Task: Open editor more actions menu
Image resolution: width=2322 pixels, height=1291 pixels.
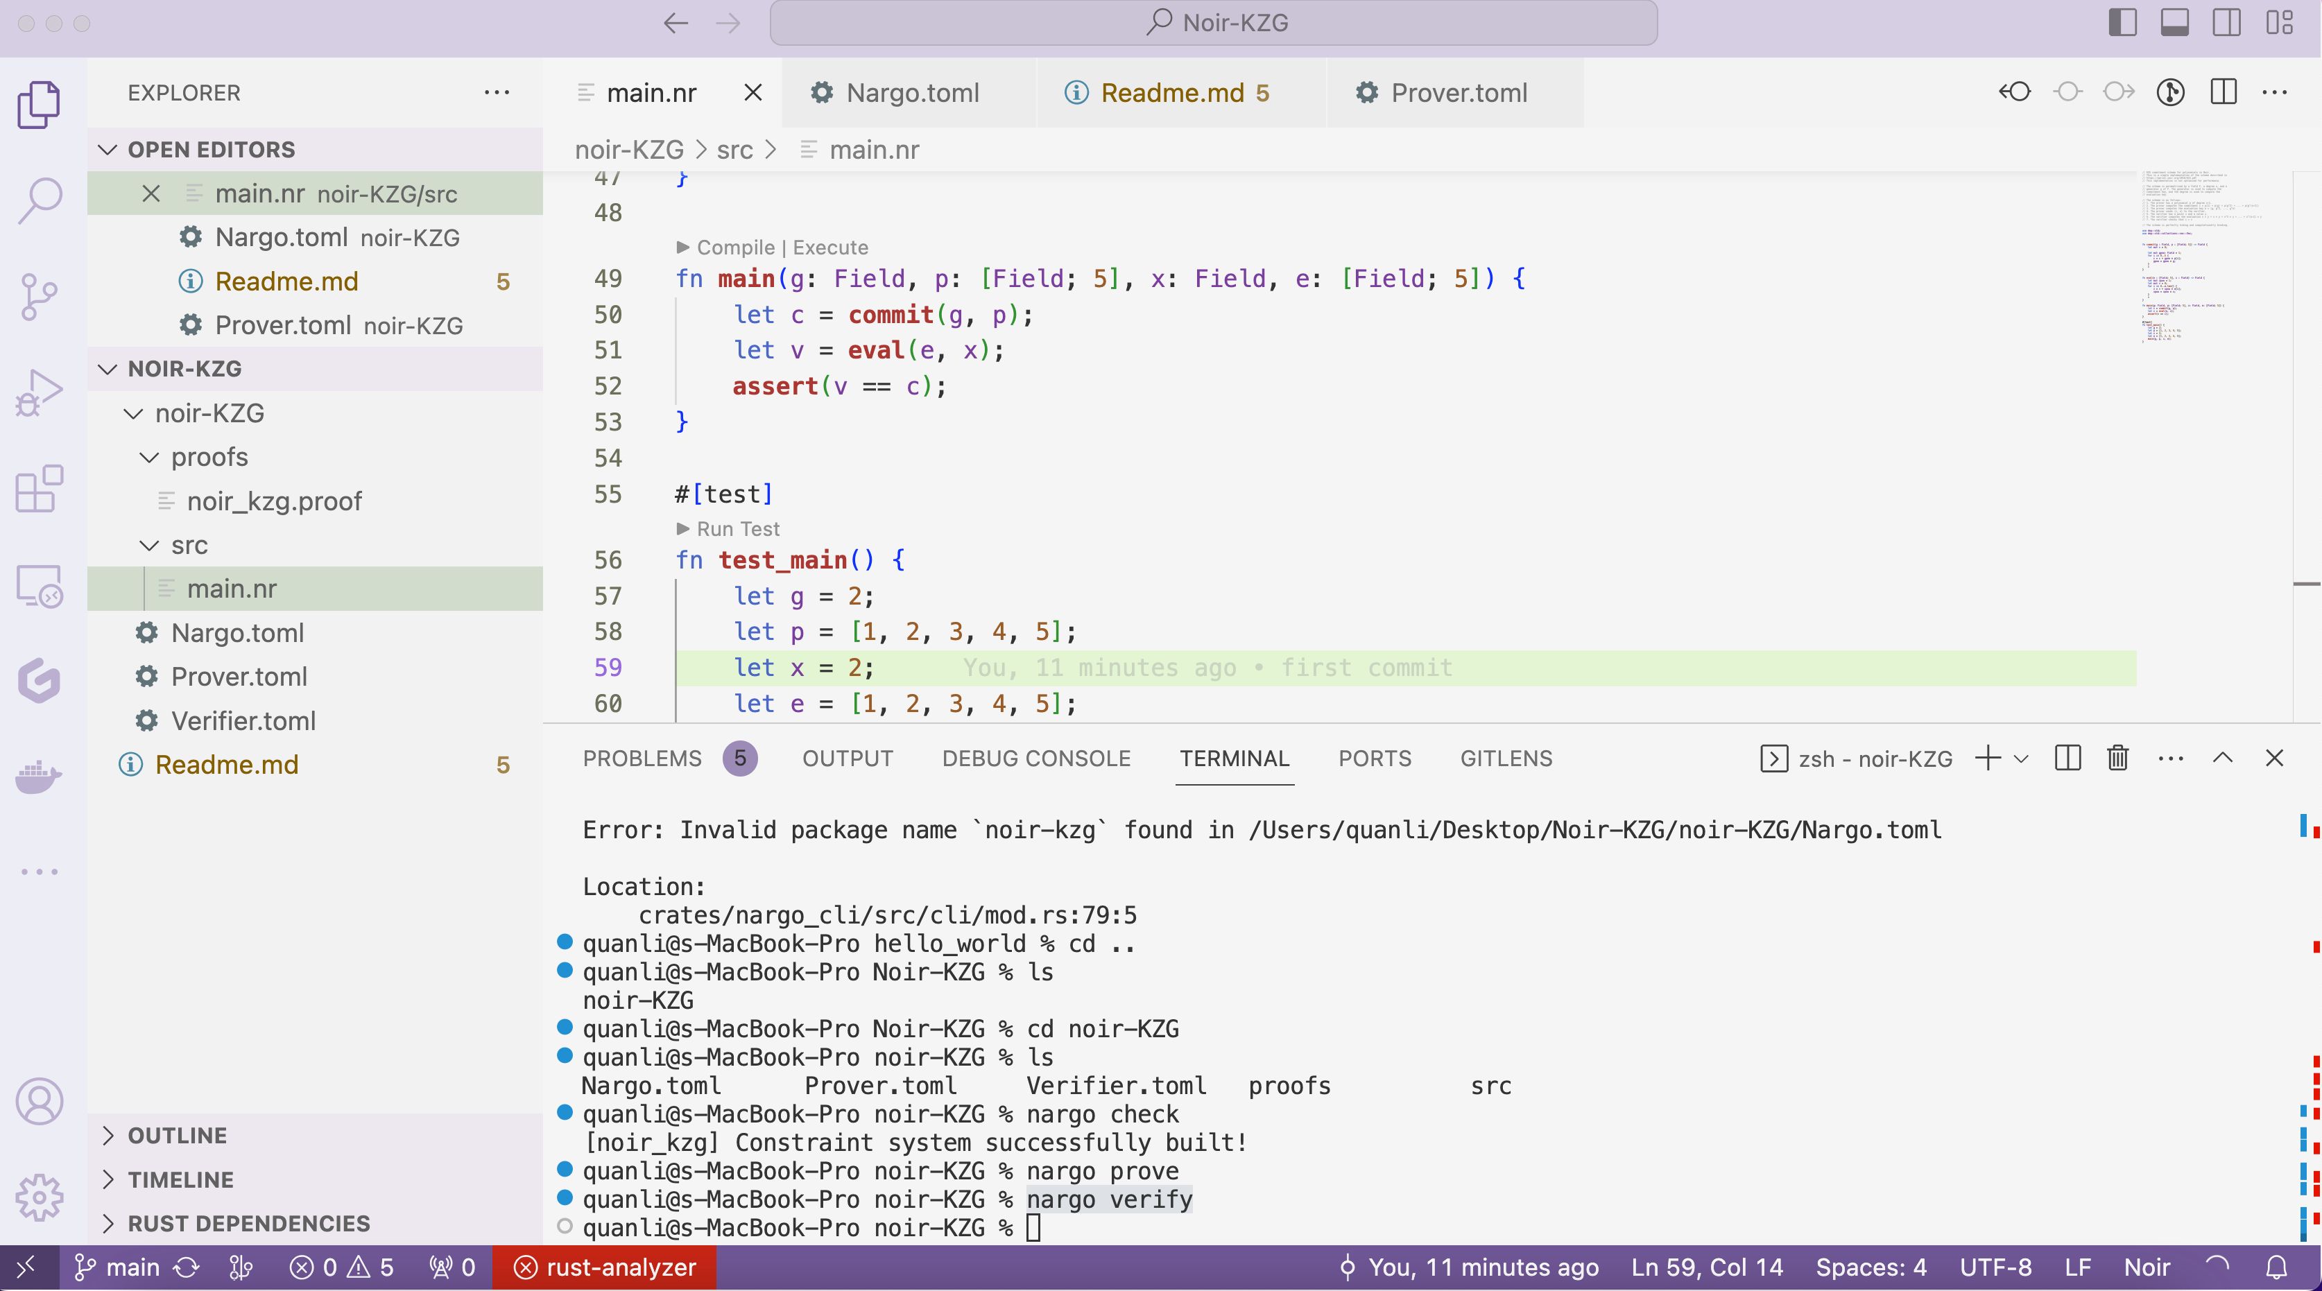Action: (x=2274, y=92)
